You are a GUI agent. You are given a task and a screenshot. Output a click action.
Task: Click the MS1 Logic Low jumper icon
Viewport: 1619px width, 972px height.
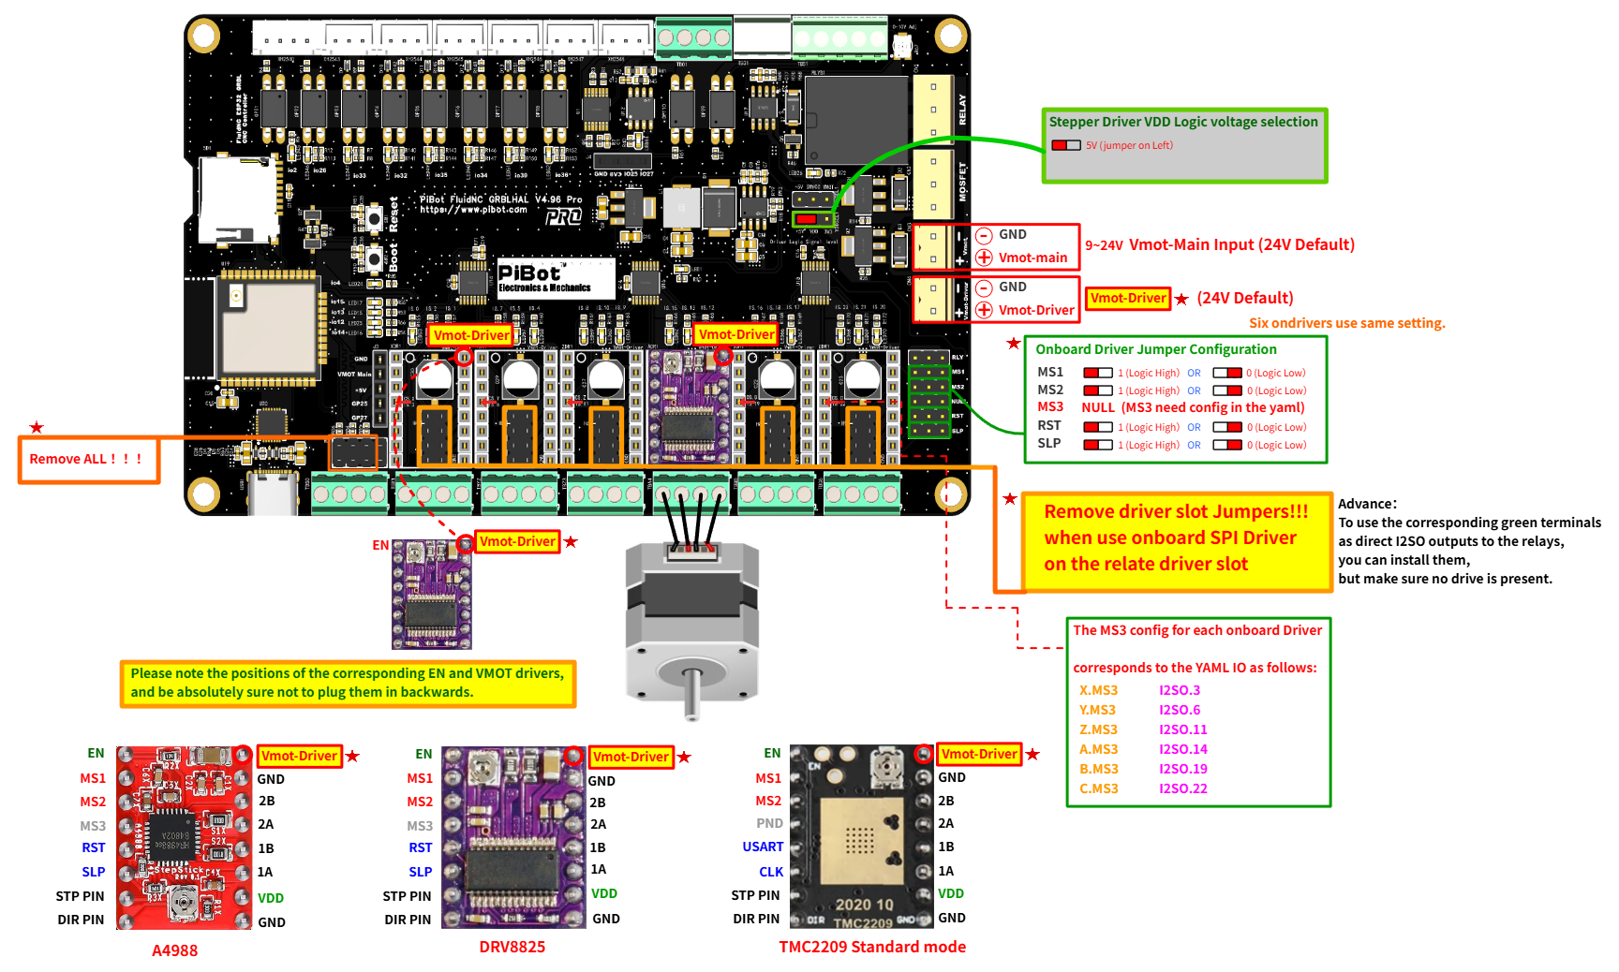click(x=1227, y=373)
